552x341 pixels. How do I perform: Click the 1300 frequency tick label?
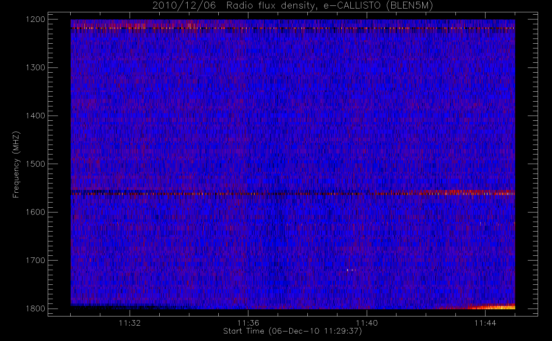(36, 68)
